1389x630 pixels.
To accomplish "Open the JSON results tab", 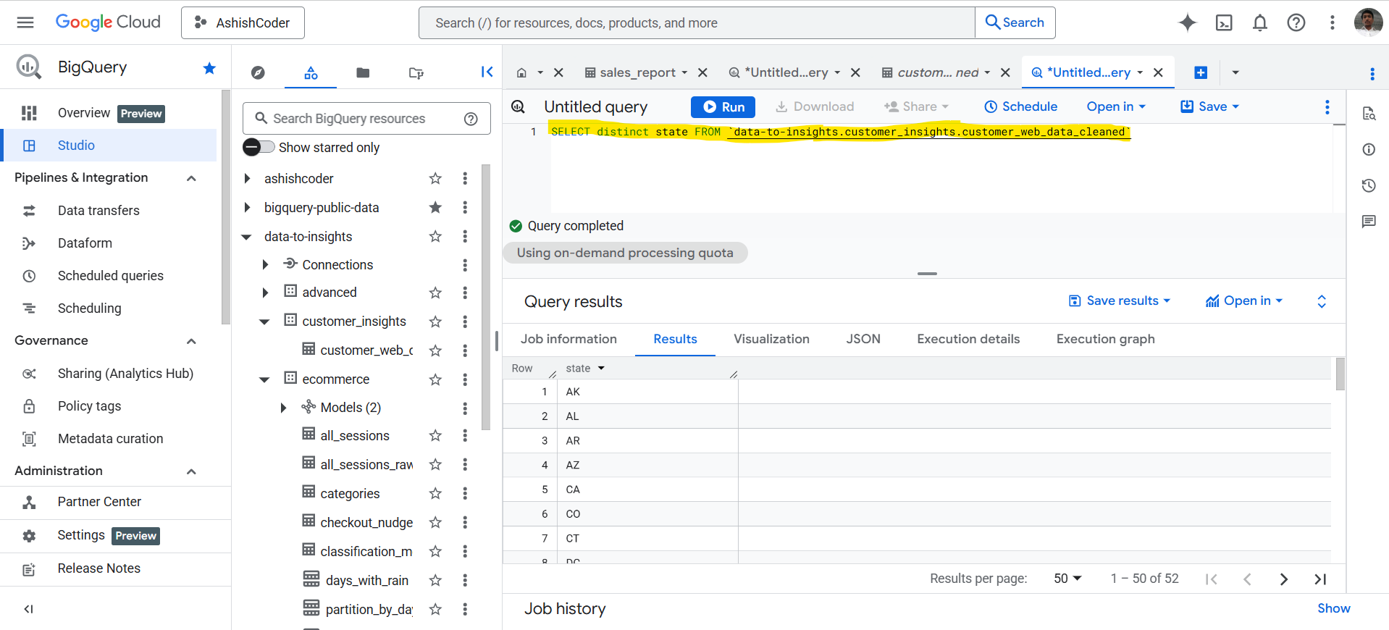I will point(863,339).
